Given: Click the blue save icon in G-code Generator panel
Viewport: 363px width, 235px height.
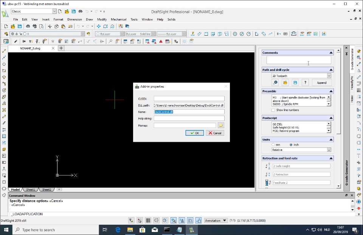Looking at the screenshot, I should tap(295, 83).
